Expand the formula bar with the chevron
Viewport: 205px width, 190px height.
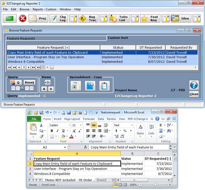174,147
